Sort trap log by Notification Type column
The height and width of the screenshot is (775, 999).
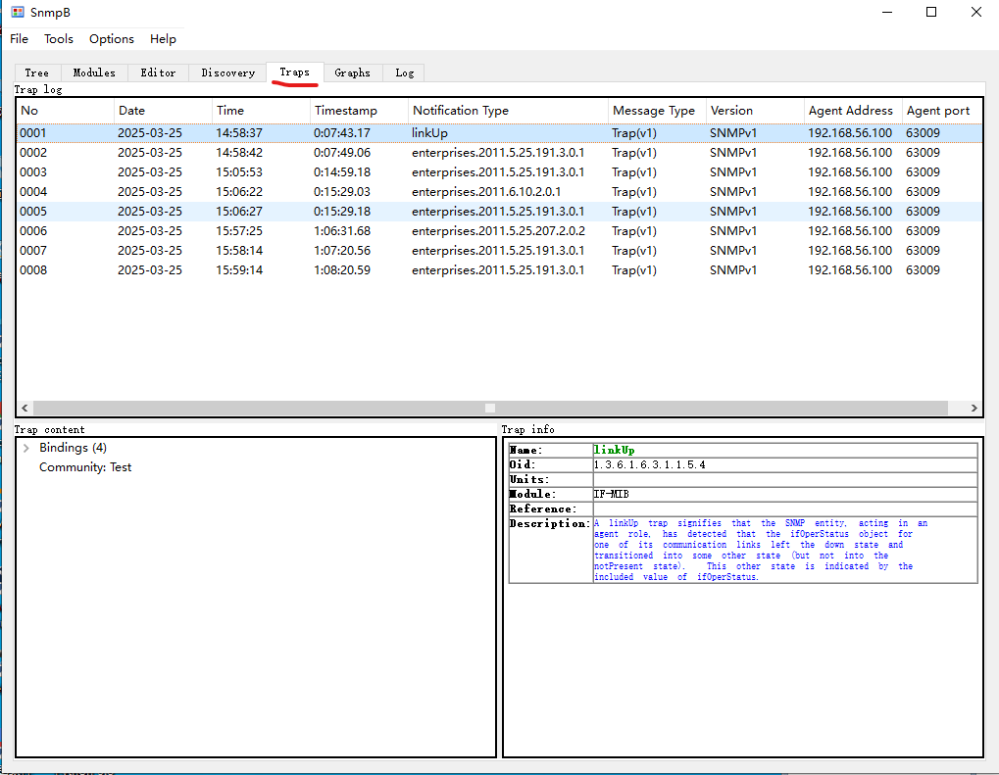[461, 111]
